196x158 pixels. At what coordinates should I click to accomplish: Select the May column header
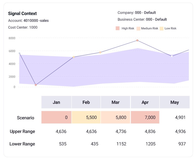175,102
